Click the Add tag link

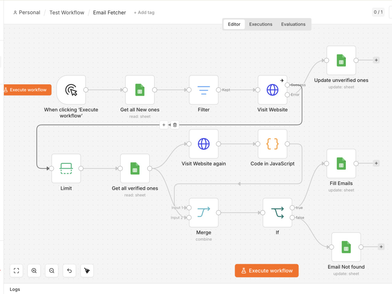click(x=144, y=13)
